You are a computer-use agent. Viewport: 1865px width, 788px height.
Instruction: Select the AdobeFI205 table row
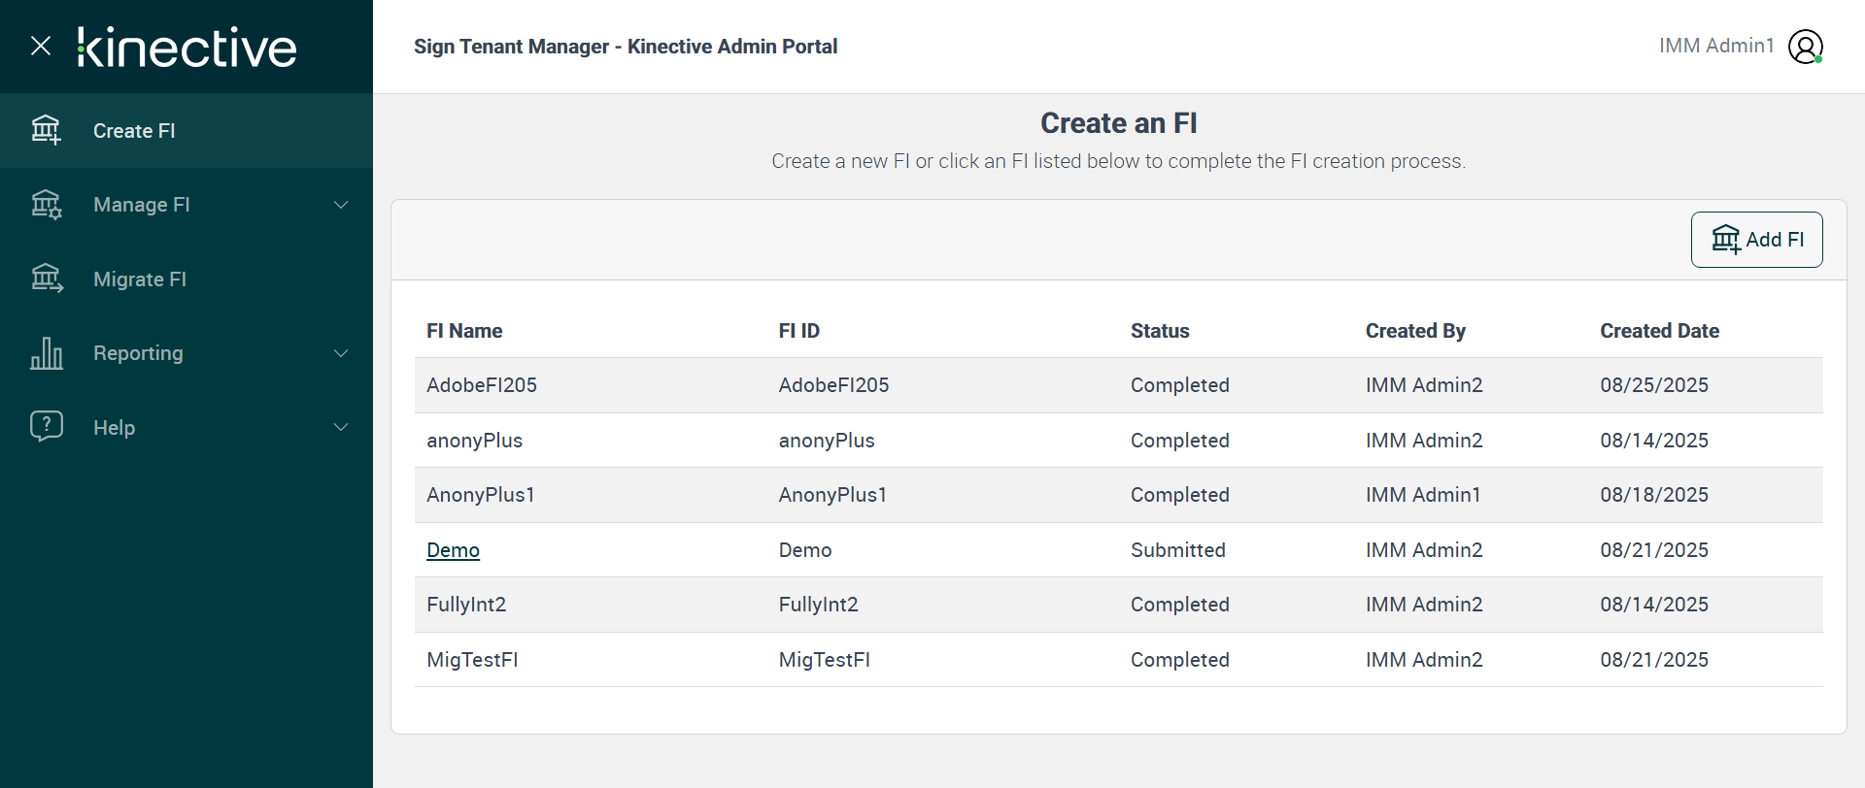pyautogui.click(x=1118, y=385)
